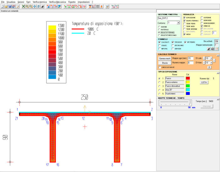This screenshot has width=220, height=172.
Task: Click the Save diskette toolbar icon
Action: coord(10,6)
